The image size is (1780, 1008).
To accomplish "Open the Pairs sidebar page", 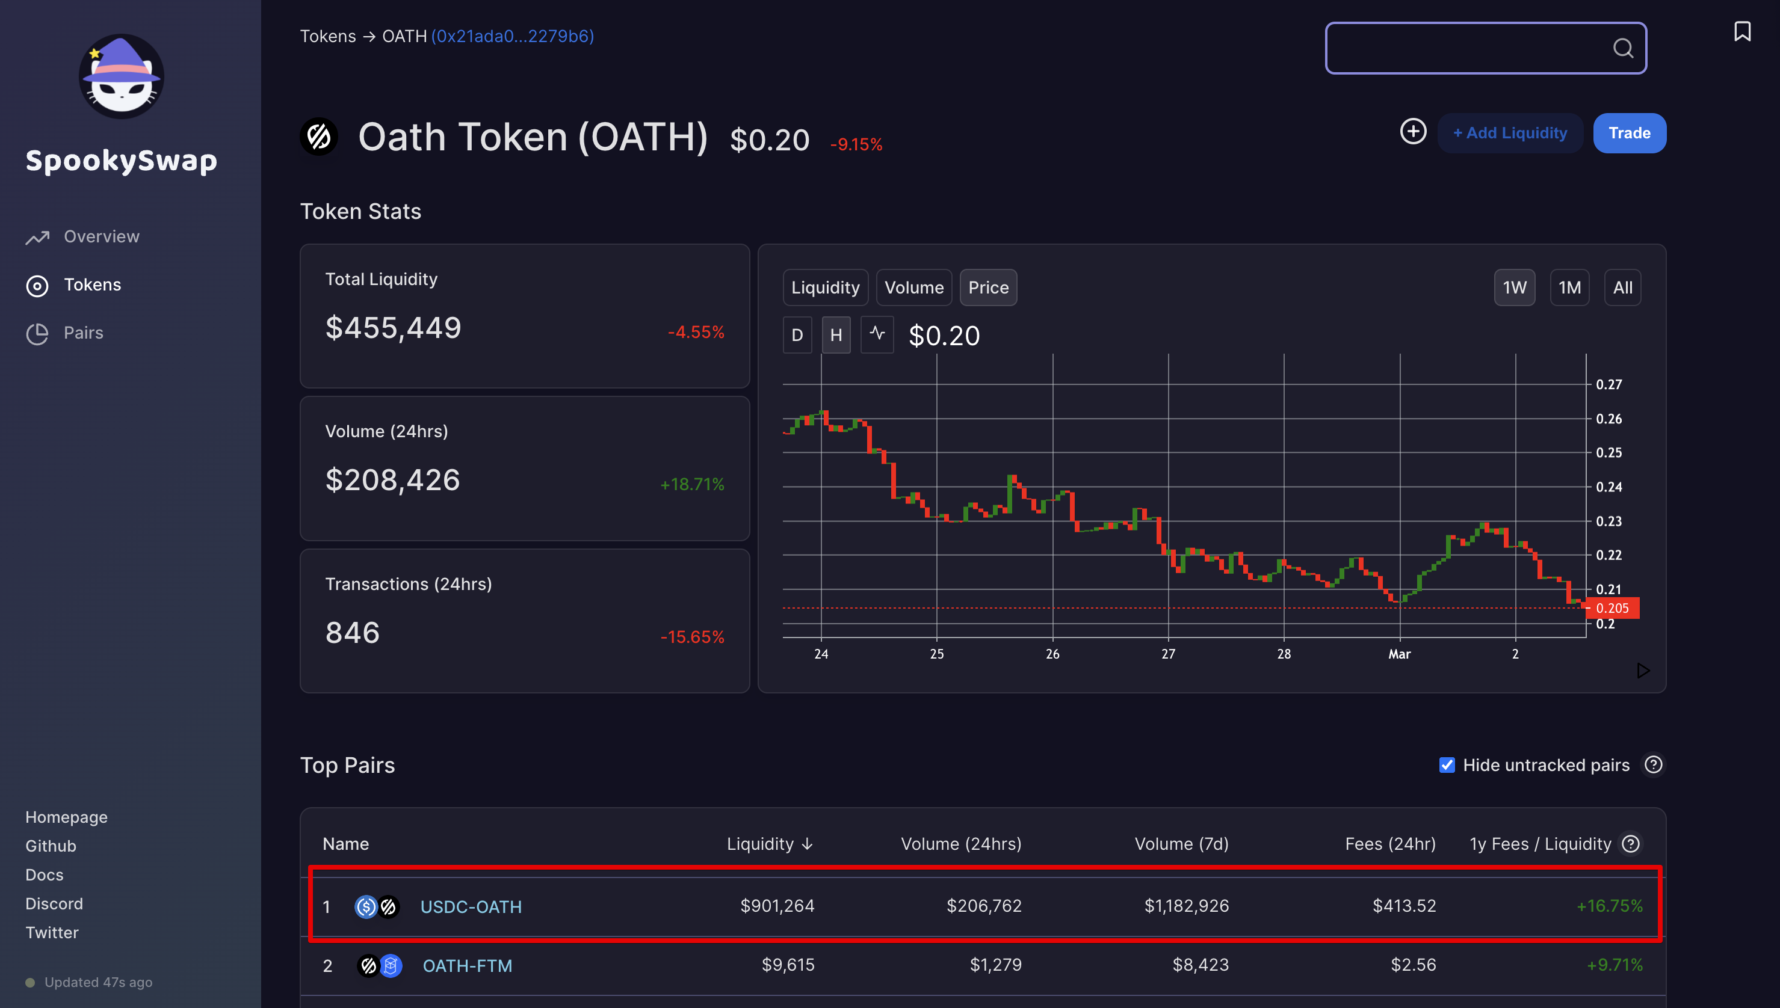I will click(x=83, y=333).
